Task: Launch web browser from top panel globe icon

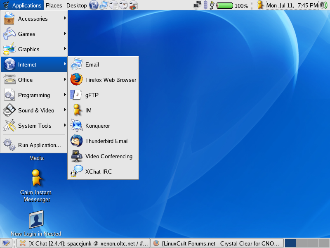Action: pos(94,5)
